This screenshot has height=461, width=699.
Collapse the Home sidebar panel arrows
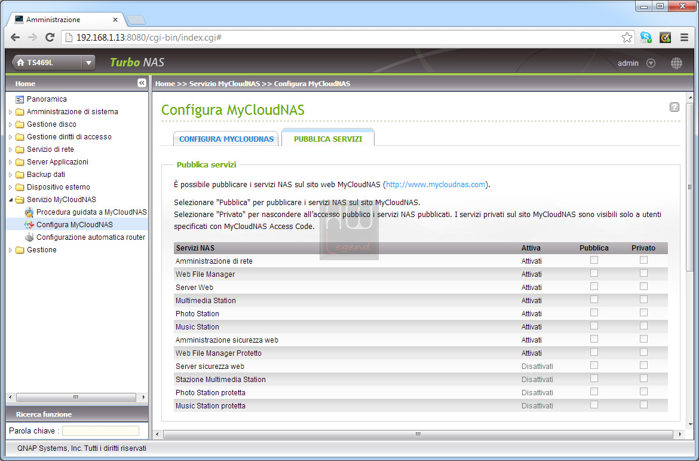[x=142, y=83]
